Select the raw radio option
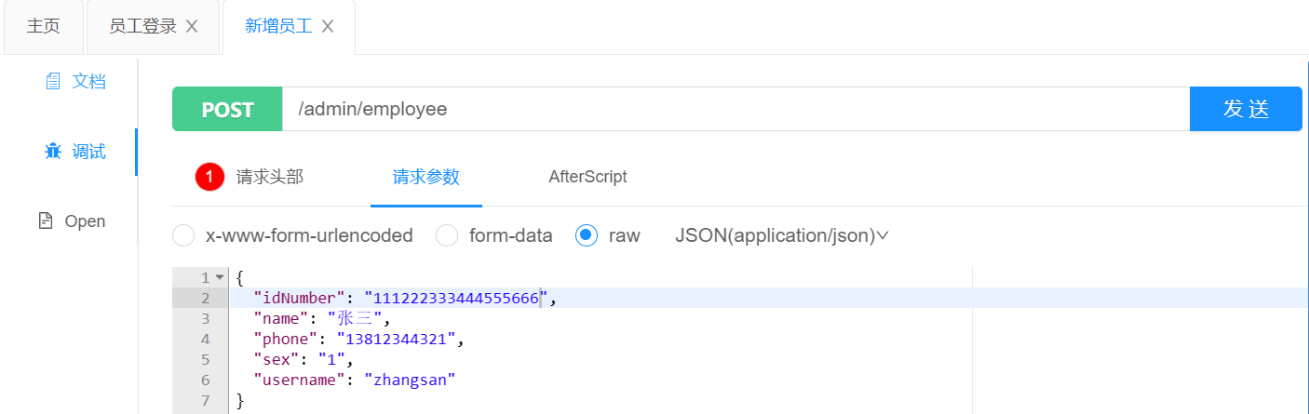Image resolution: width=1309 pixels, height=414 pixels. [x=587, y=235]
